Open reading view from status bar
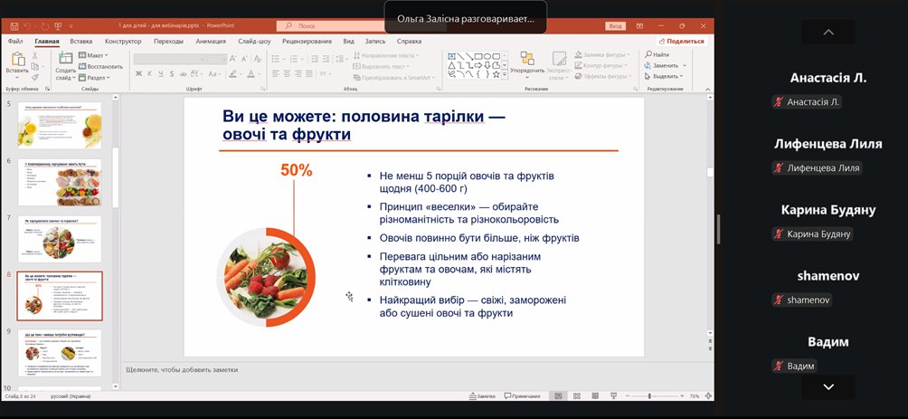This screenshot has width=908, height=419. (x=594, y=396)
